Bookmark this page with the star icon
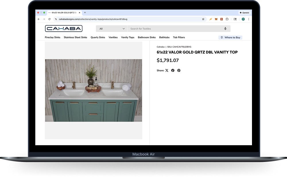Viewport: 287px width, 178px height. click(203, 19)
